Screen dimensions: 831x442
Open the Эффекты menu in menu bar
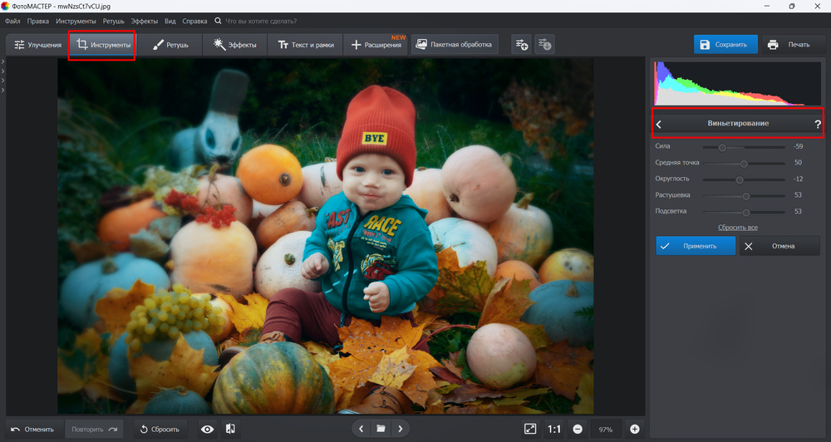point(145,20)
